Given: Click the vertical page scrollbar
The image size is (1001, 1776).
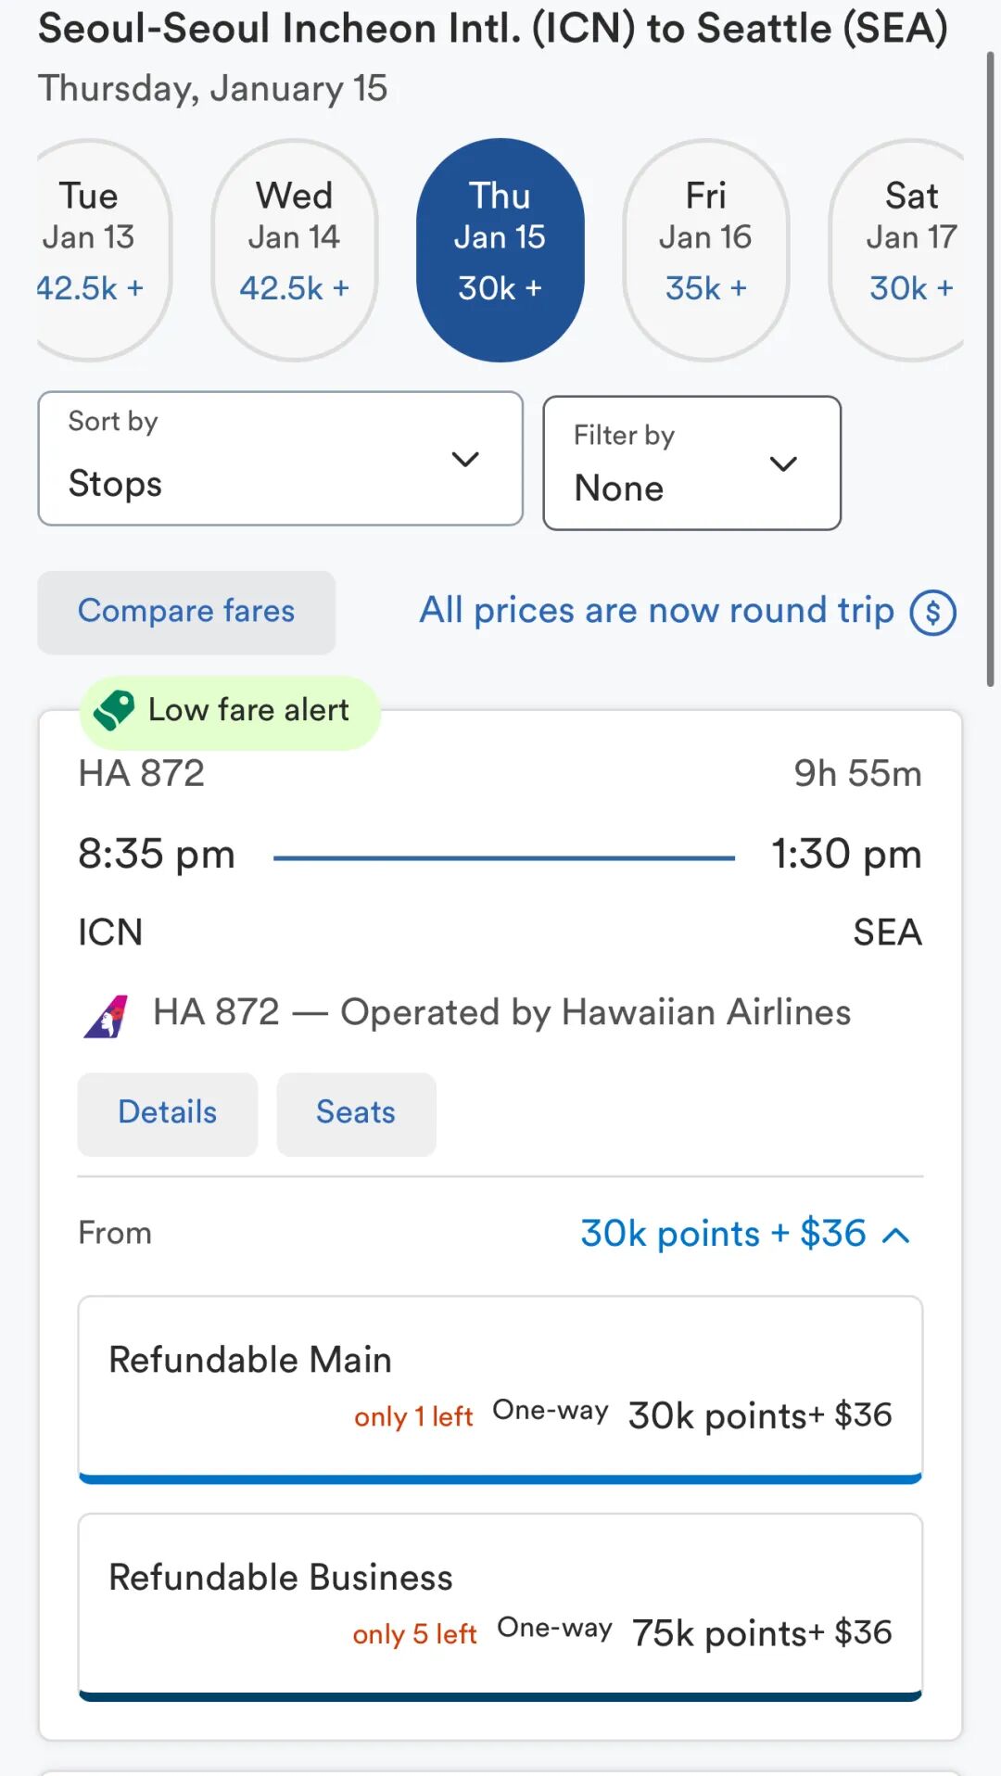Looking at the screenshot, I should (x=990, y=371).
